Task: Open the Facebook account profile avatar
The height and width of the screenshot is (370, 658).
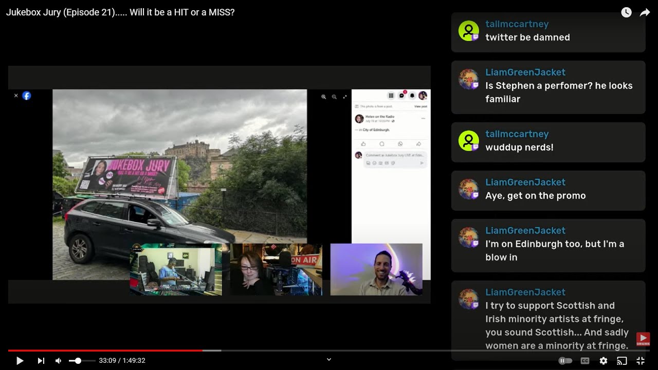Action: (x=423, y=96)
